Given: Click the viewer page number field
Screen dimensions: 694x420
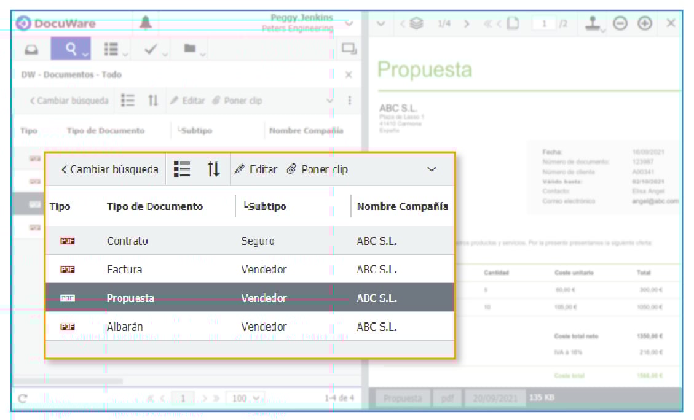Looking at the screenshot, I should point(543,24).
